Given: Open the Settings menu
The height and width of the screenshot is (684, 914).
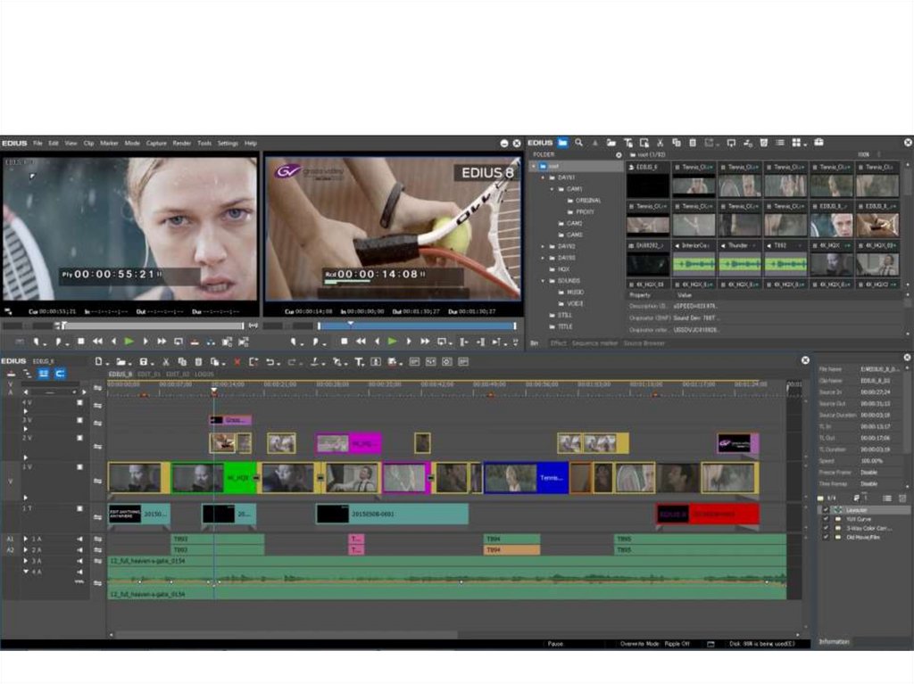Looking at the screenshot, I should point(228,143).
